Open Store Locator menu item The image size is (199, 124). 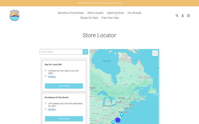pos(95,13)
